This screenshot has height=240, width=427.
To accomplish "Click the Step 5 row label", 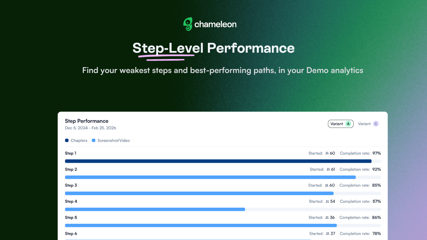I will click(x=71, y=217).
